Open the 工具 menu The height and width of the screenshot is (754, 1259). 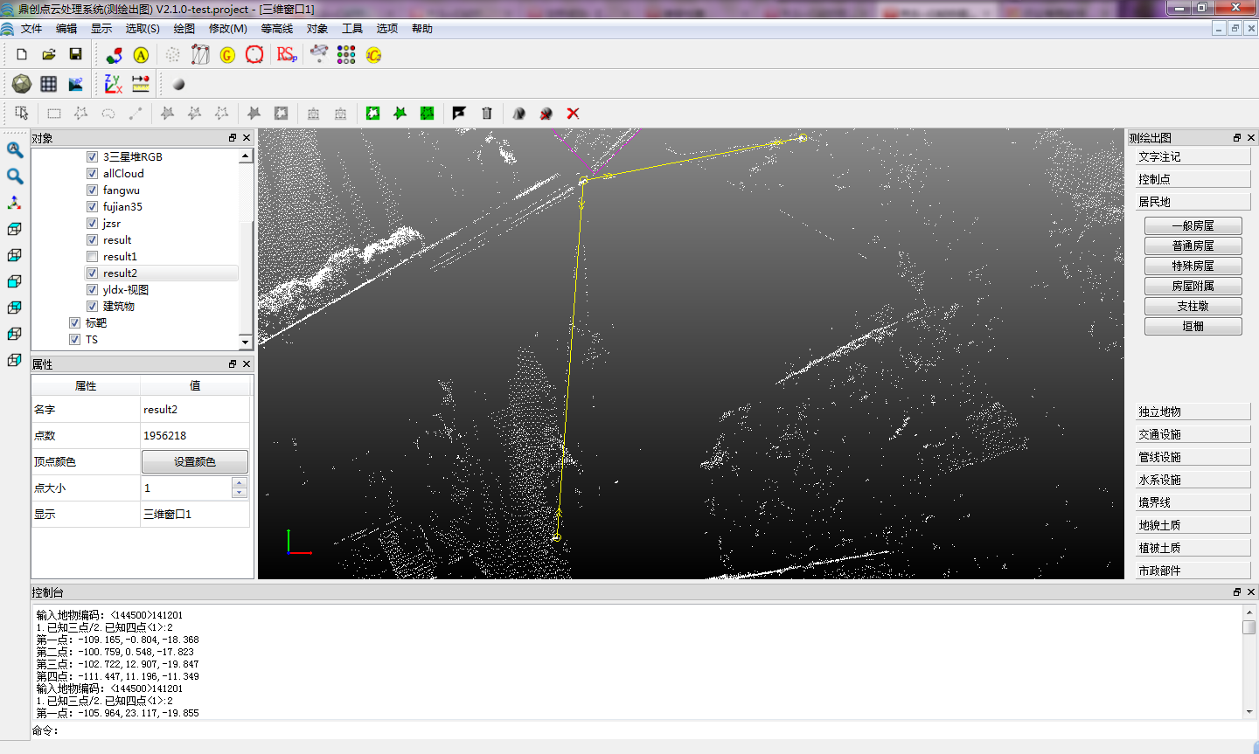pos(352,29)
